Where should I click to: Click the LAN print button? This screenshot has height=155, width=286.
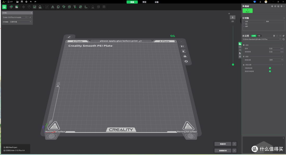[223, 151]
